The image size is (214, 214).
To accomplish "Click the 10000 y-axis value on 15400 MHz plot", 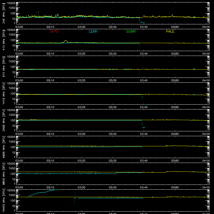I will coord(11,190).
